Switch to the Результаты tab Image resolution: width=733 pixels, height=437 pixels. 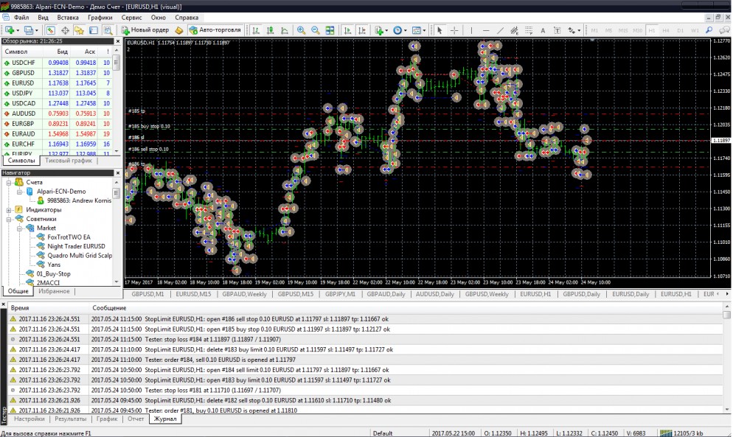(x=70, y=419)
